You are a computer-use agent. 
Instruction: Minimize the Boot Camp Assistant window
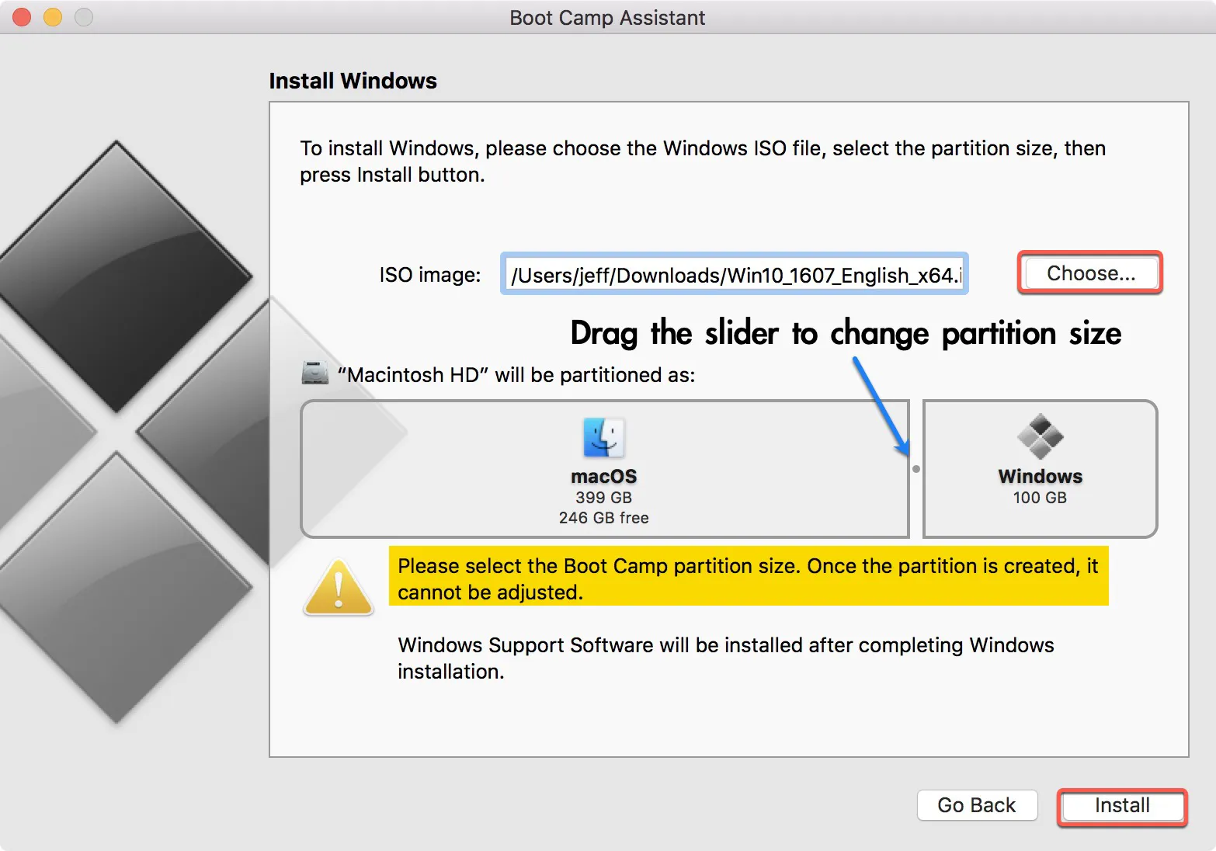(52, 16)
